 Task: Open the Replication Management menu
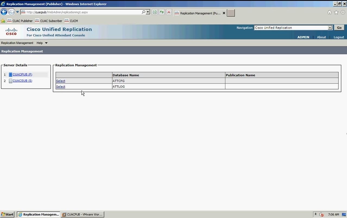(17, 43)
